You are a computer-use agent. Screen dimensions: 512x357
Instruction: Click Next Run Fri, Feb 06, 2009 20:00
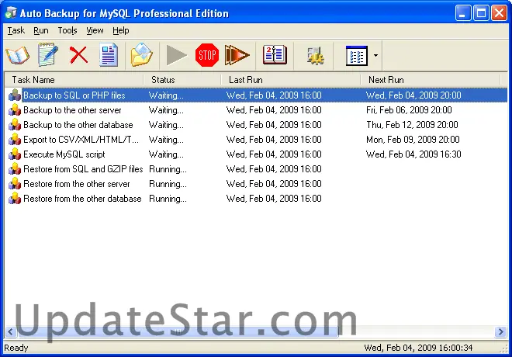[409, 110]
